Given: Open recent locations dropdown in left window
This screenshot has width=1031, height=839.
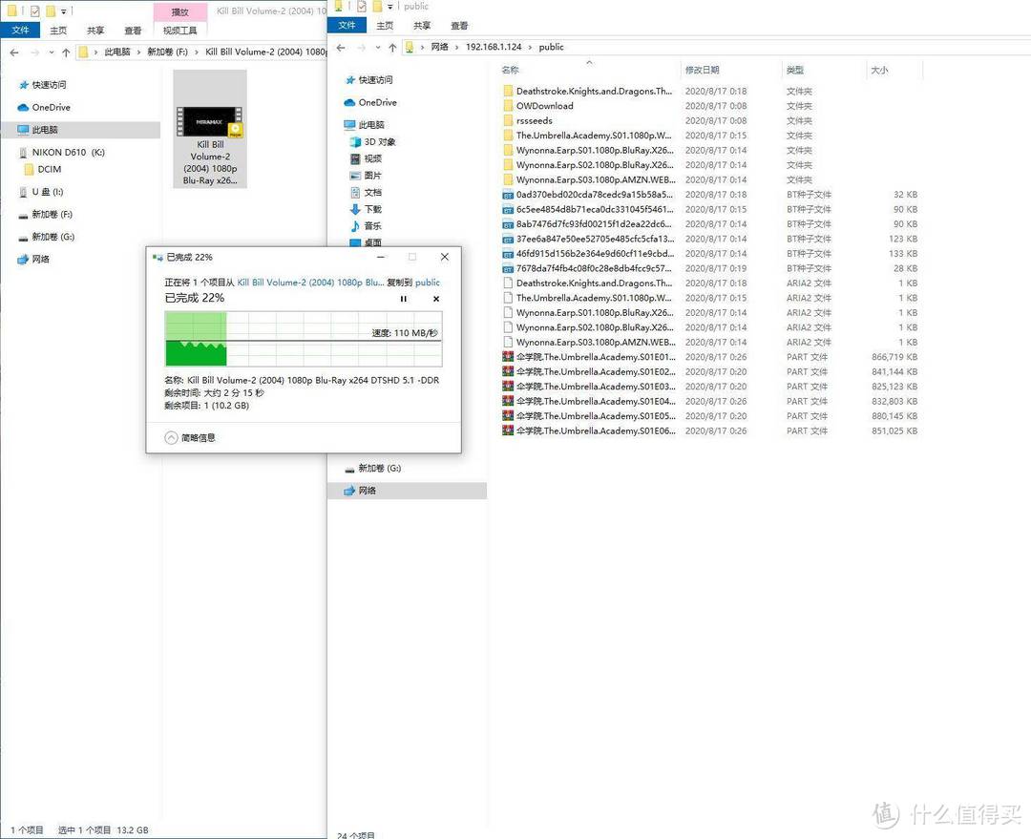Looking at the screenshot, I should [x=52, y=52].
